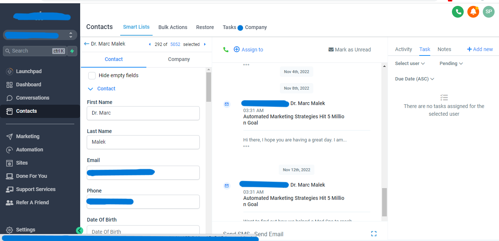Expand the message composer to full screen
Image resolution: width=499 pixels, height=241 pixels.
point(374,234)
